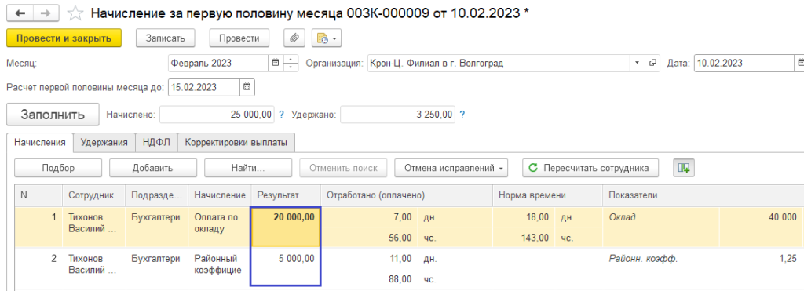Viewport: 804px width, 291px height.
Task: Click the Заполнить button
Action: coord(53,115)
